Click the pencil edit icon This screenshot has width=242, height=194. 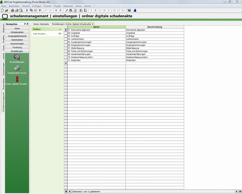pos(67,10)
